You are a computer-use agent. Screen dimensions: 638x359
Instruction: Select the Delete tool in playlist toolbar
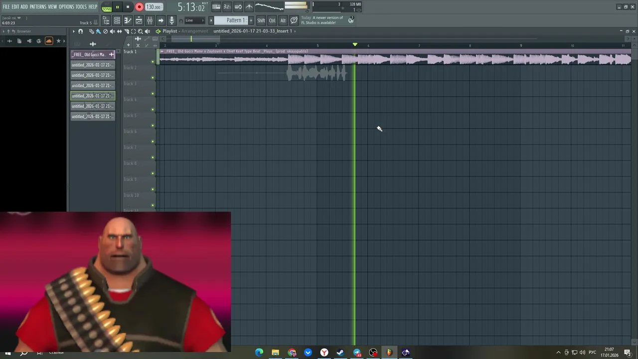[105, 31]
